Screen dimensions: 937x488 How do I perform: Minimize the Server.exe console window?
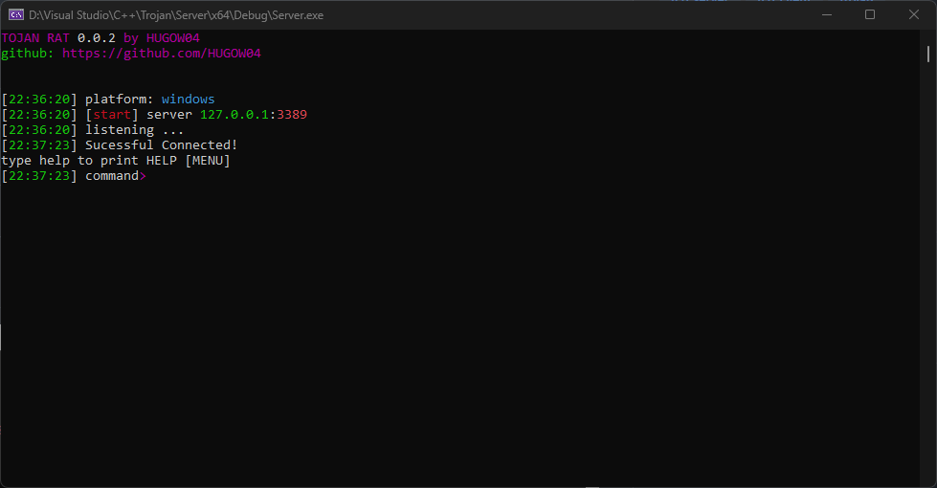pyautogui.click(x=826, y=15)
